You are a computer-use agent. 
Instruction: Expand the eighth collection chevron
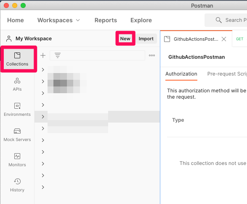(43, 152)
